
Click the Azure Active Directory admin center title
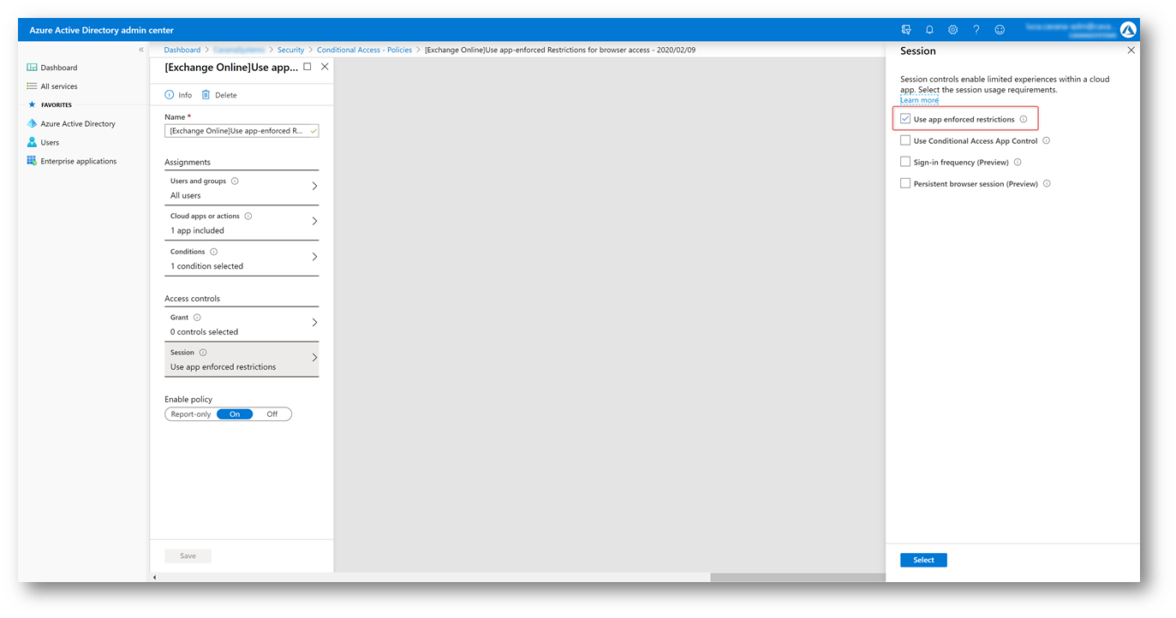click(102, 30)
